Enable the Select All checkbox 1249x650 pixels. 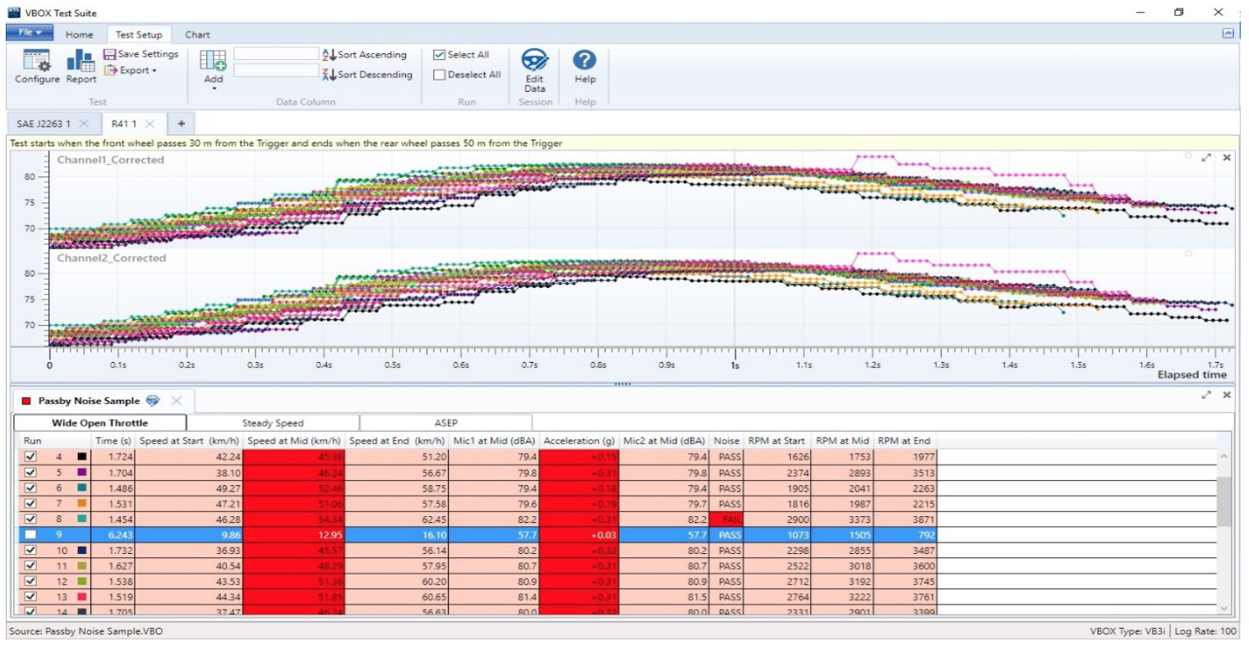(x=440, y=55)
